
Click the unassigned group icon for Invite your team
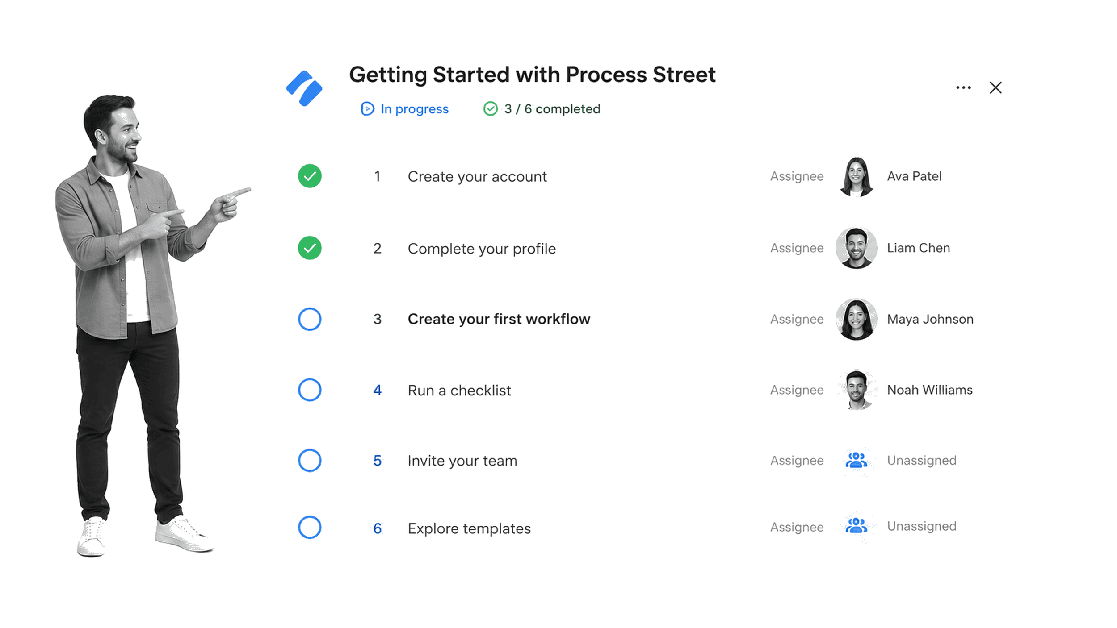[x=856, y=460]
